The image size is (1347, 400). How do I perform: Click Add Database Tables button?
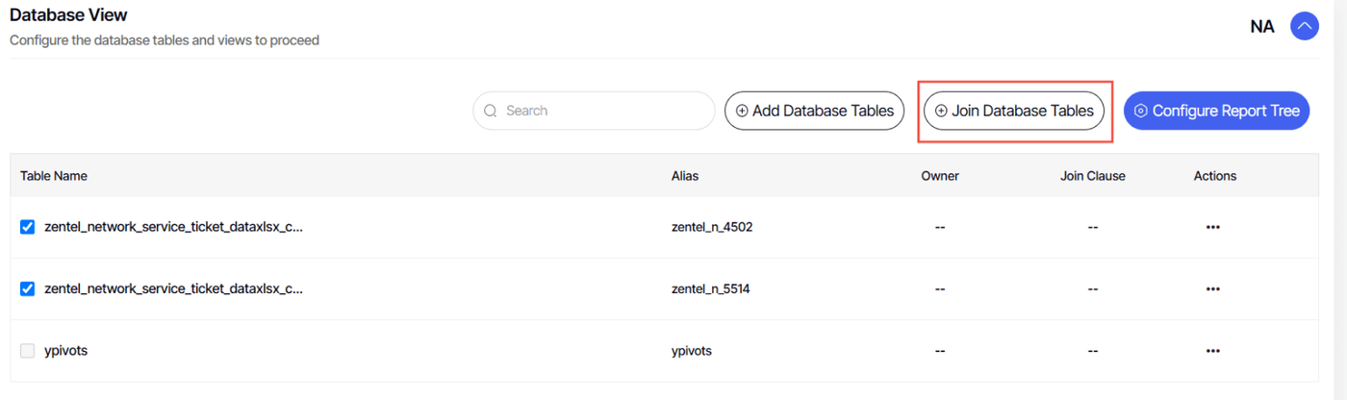[x=814, y=111]
